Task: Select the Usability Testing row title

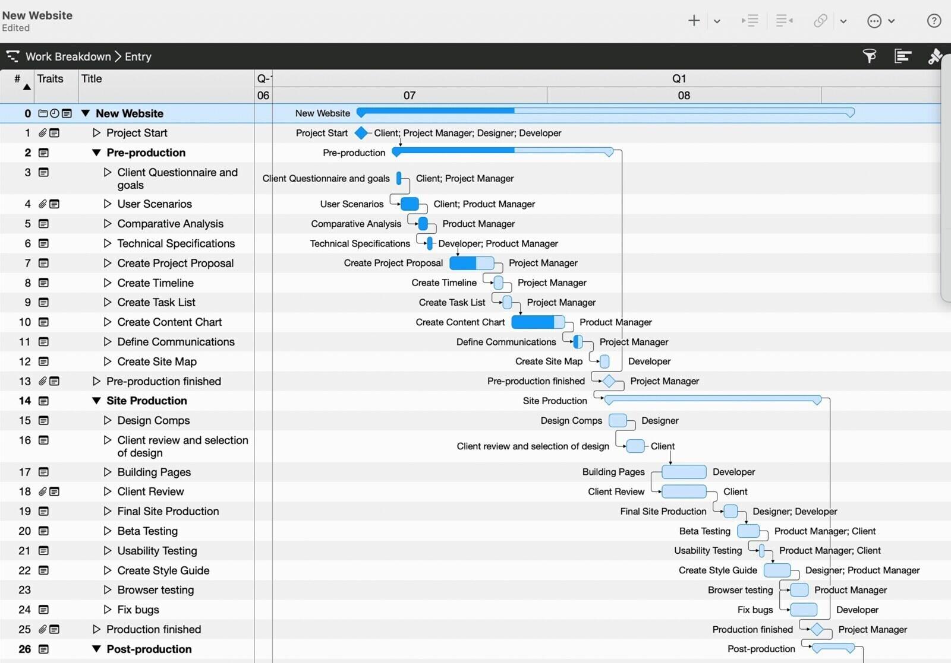Action: [x=158, y=551]
